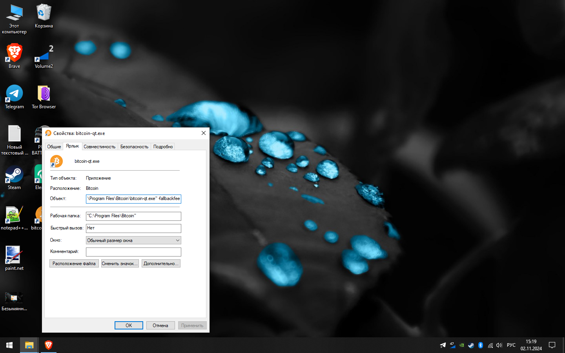Click the Тип объекта label
The image size is (565, 353).
pyautogui.click(x=63, y=178)
